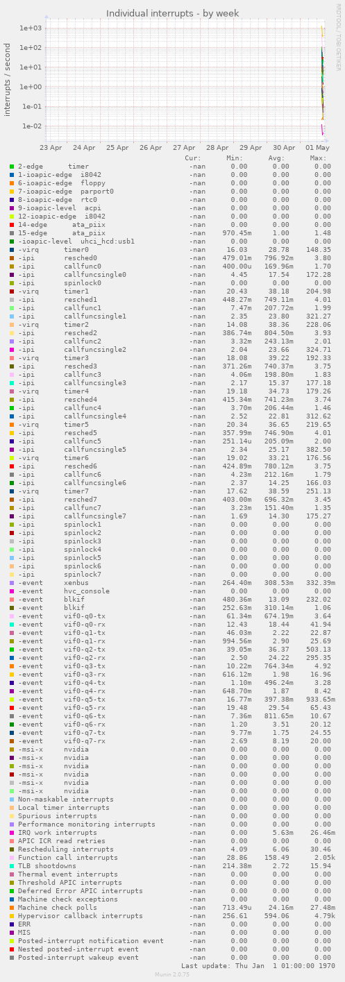
Task: Choose the Non-maskable interrupts legend swatch
Action: click(12, 799)
